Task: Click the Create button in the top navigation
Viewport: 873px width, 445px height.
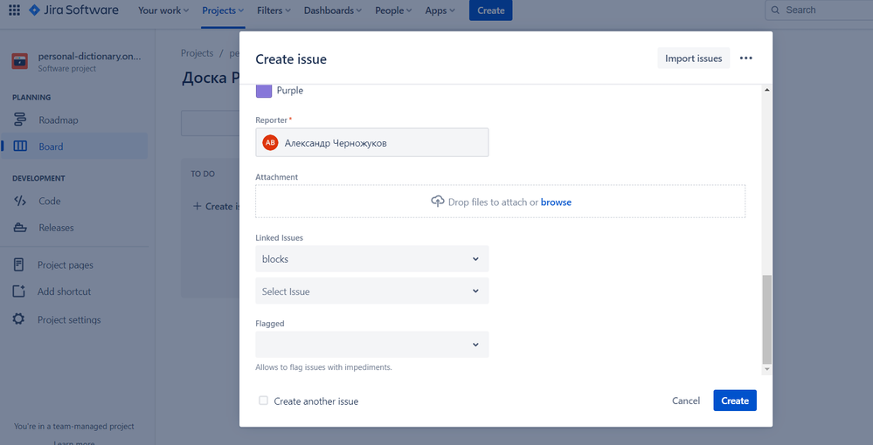Action: point(490,10)
